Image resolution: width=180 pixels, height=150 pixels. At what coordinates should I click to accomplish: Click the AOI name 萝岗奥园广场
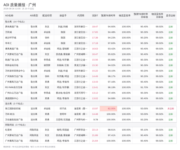[12, 27]
